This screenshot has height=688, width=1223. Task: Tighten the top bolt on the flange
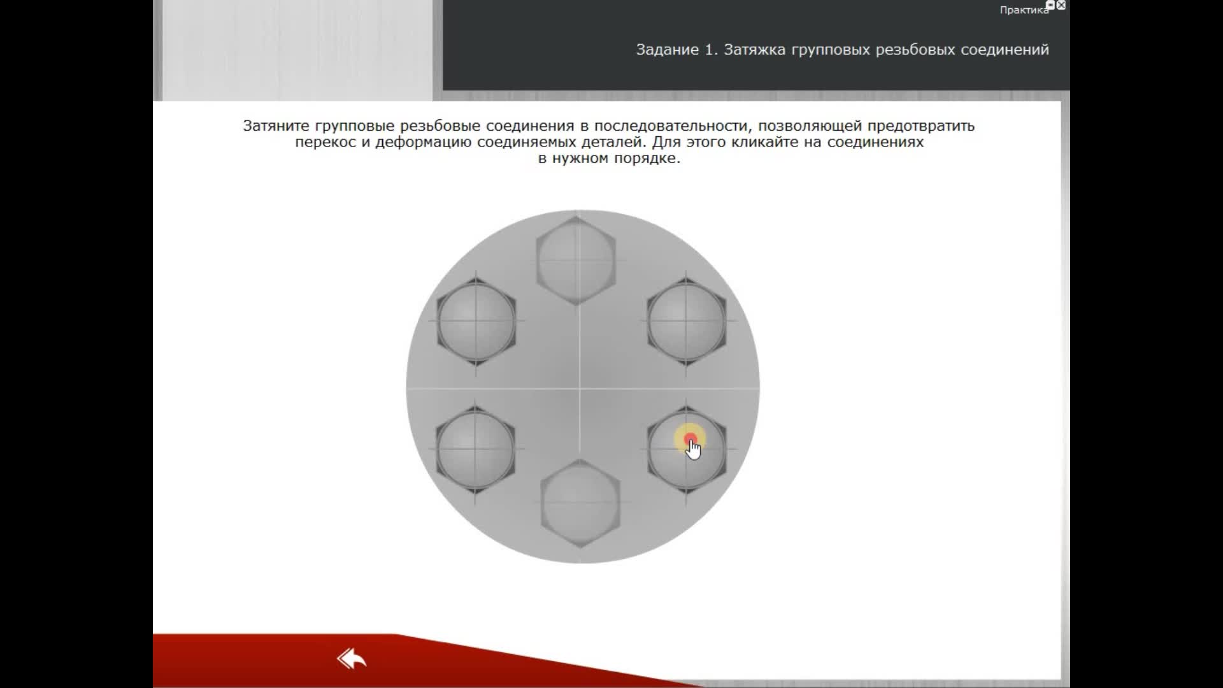pyautogui.click(x=576, y=260)
